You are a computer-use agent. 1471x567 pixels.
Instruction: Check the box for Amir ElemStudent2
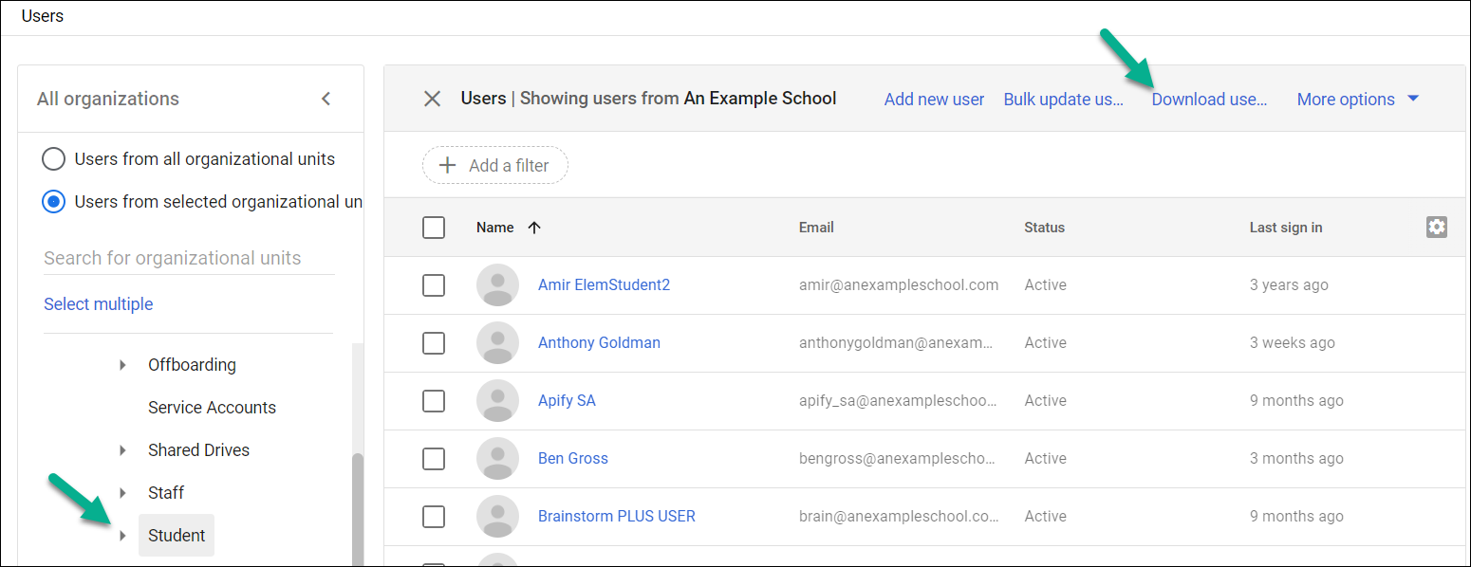434,284
